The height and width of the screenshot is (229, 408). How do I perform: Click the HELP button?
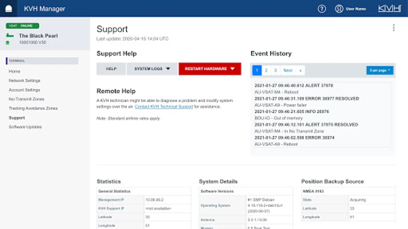[x=111, y=69]
